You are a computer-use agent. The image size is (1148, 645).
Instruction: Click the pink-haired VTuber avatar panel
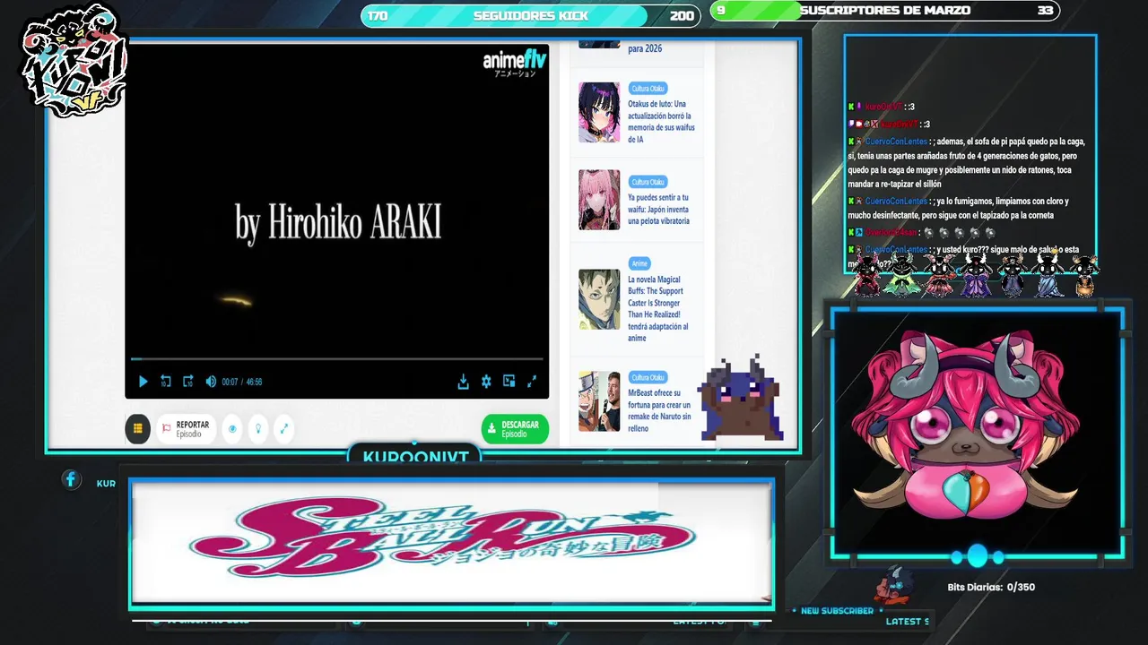[x=978, y=432]
